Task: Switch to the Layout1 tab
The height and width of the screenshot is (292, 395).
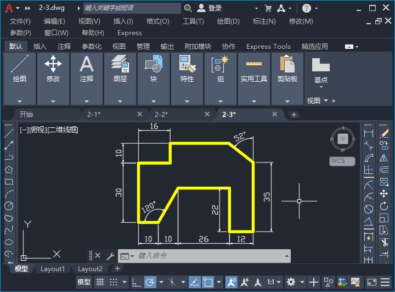Action: click(x=53, y=269)
